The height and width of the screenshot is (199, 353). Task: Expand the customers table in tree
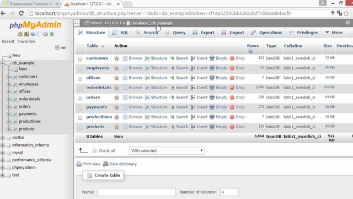coord(9,77)
